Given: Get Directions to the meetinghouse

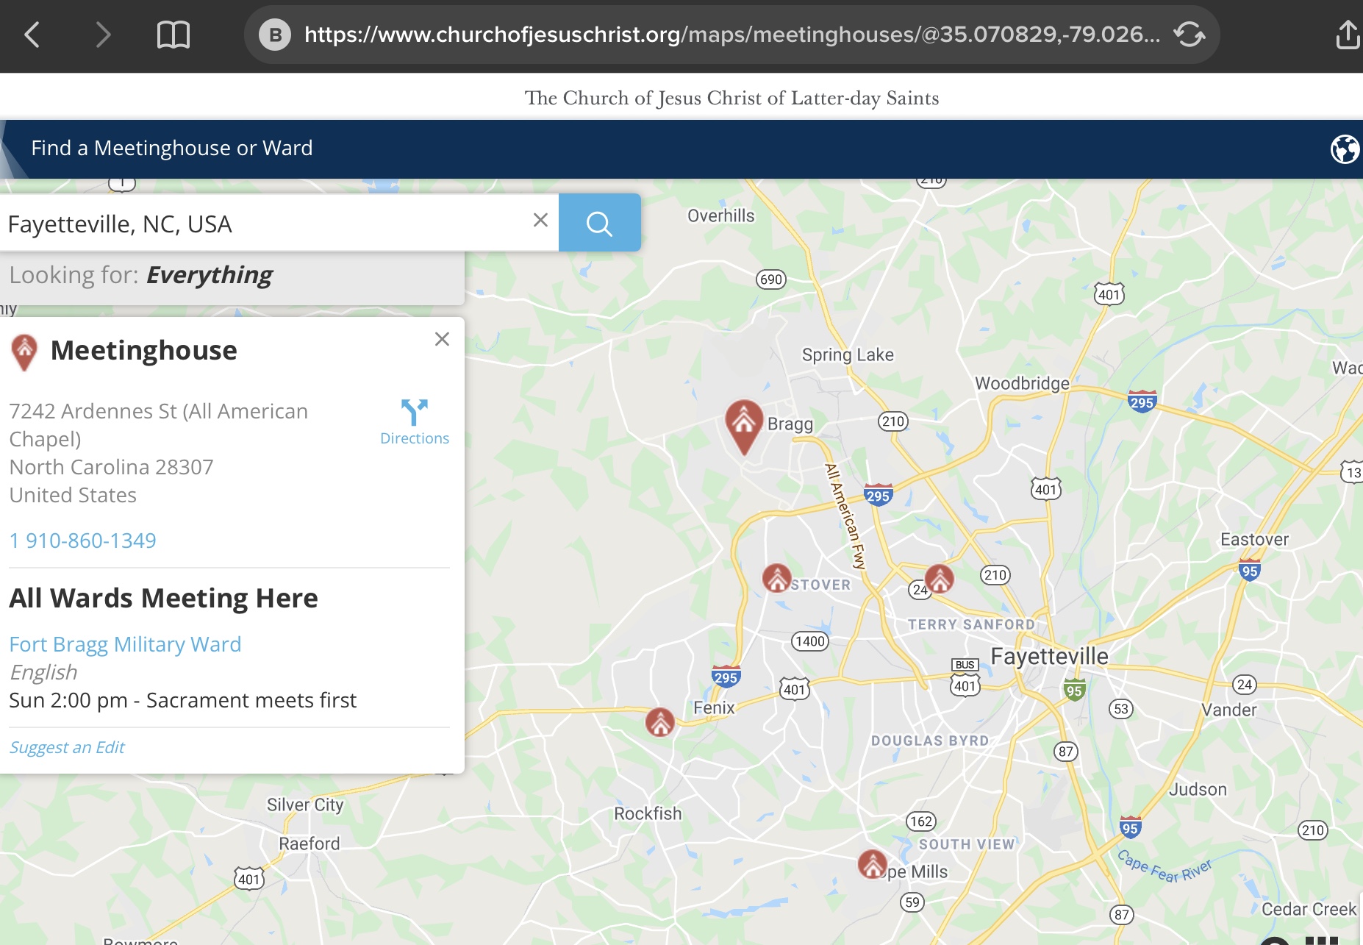Looking at the screenshot, I should 415,423.
